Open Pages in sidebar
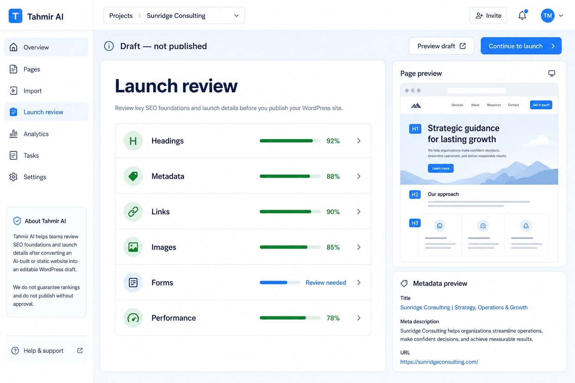Viewport: 575px width, 383px height. [46, 69]
